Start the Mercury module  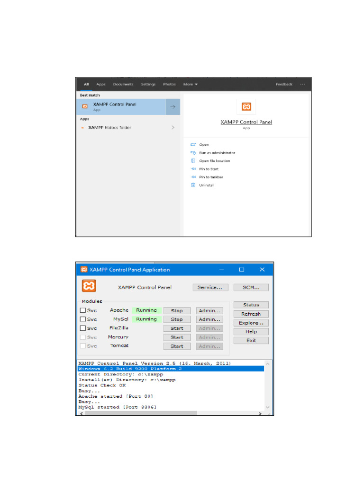pos(177,337)
